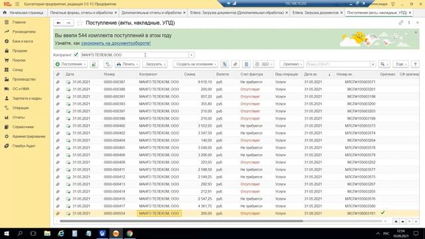This screenshot has width=425, height=239.
Task: Open the Операции section
Action: (21, 108)
